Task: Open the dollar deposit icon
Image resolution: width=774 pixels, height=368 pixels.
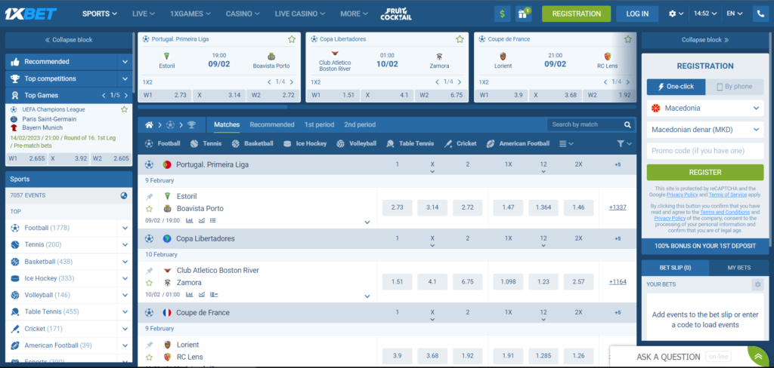Action: [x=502, y=14]
